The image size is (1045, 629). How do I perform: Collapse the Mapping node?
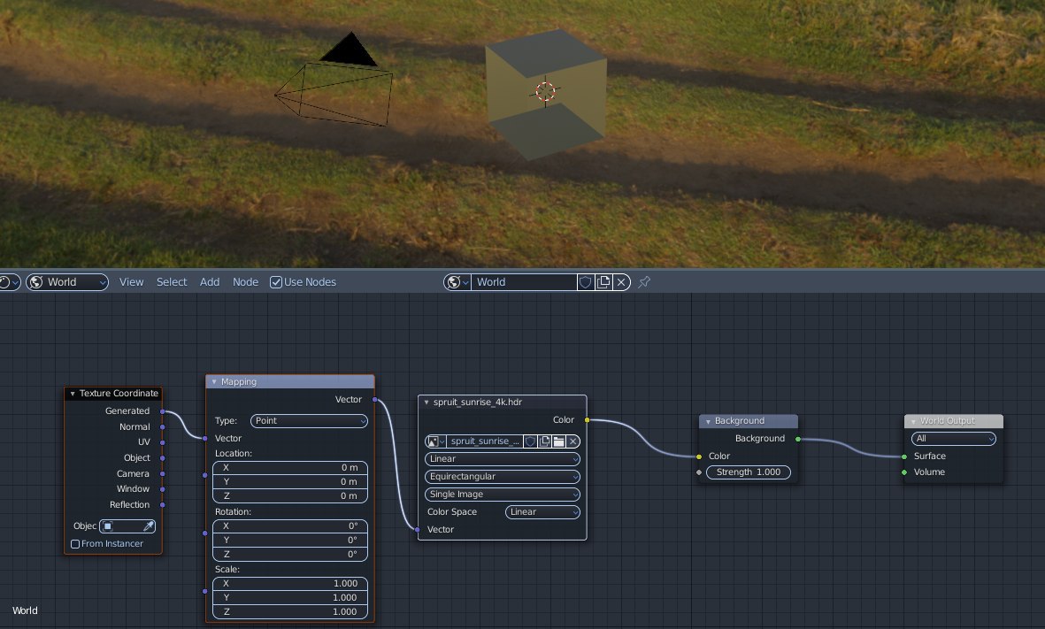pos(214,382)
